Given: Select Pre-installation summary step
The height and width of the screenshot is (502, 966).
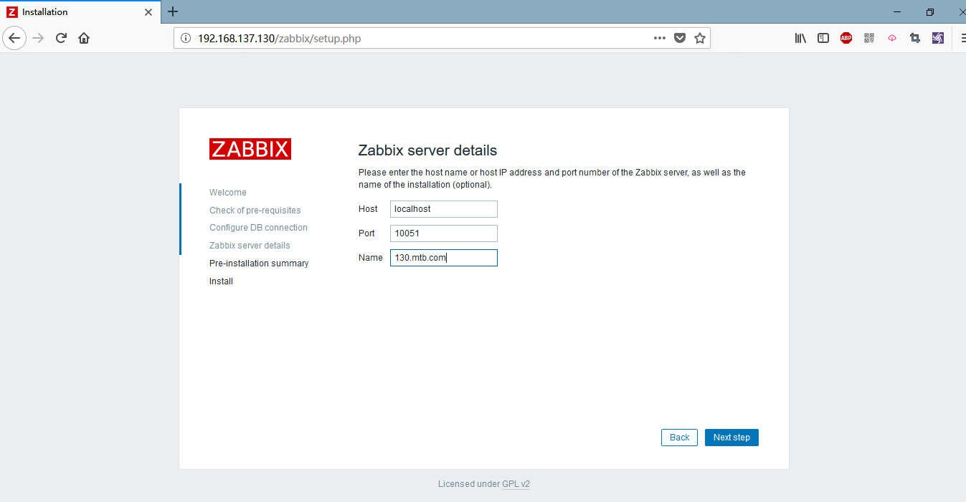Looking at the screenshot, I should pos(259,264).
